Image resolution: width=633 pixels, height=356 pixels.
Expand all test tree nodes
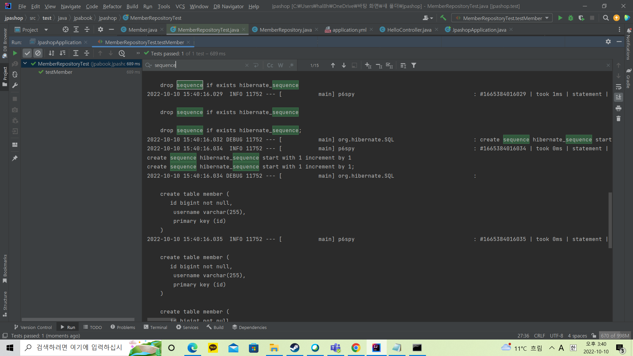coord(76,53)
